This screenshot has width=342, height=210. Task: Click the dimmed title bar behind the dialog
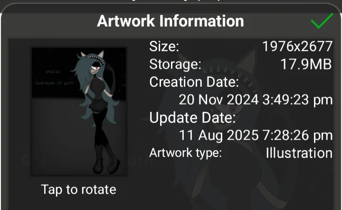pos(171,3)
